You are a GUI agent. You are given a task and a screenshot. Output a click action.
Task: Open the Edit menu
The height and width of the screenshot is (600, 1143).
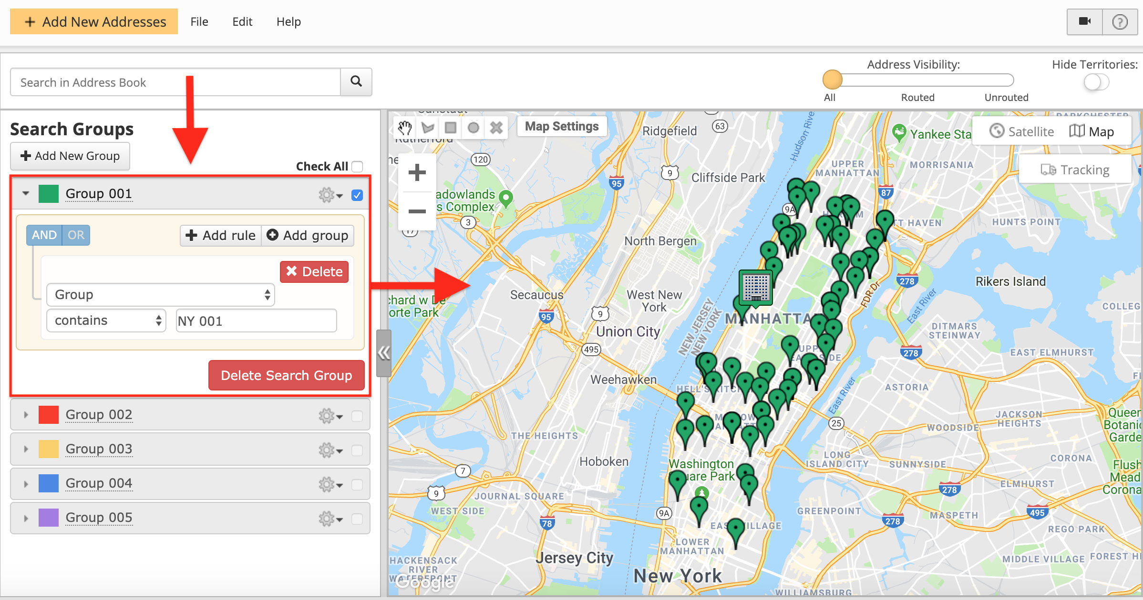(x=242, y=21)
